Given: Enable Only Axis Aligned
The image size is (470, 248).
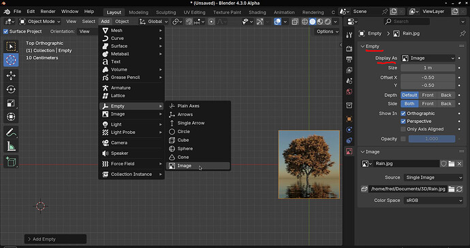Looking at the screenshot, I should (403, 129).
